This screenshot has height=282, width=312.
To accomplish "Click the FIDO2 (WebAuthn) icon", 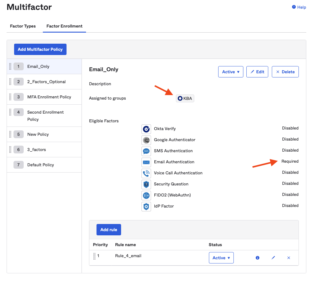I will pyautogui.click(x=146, y=195).
